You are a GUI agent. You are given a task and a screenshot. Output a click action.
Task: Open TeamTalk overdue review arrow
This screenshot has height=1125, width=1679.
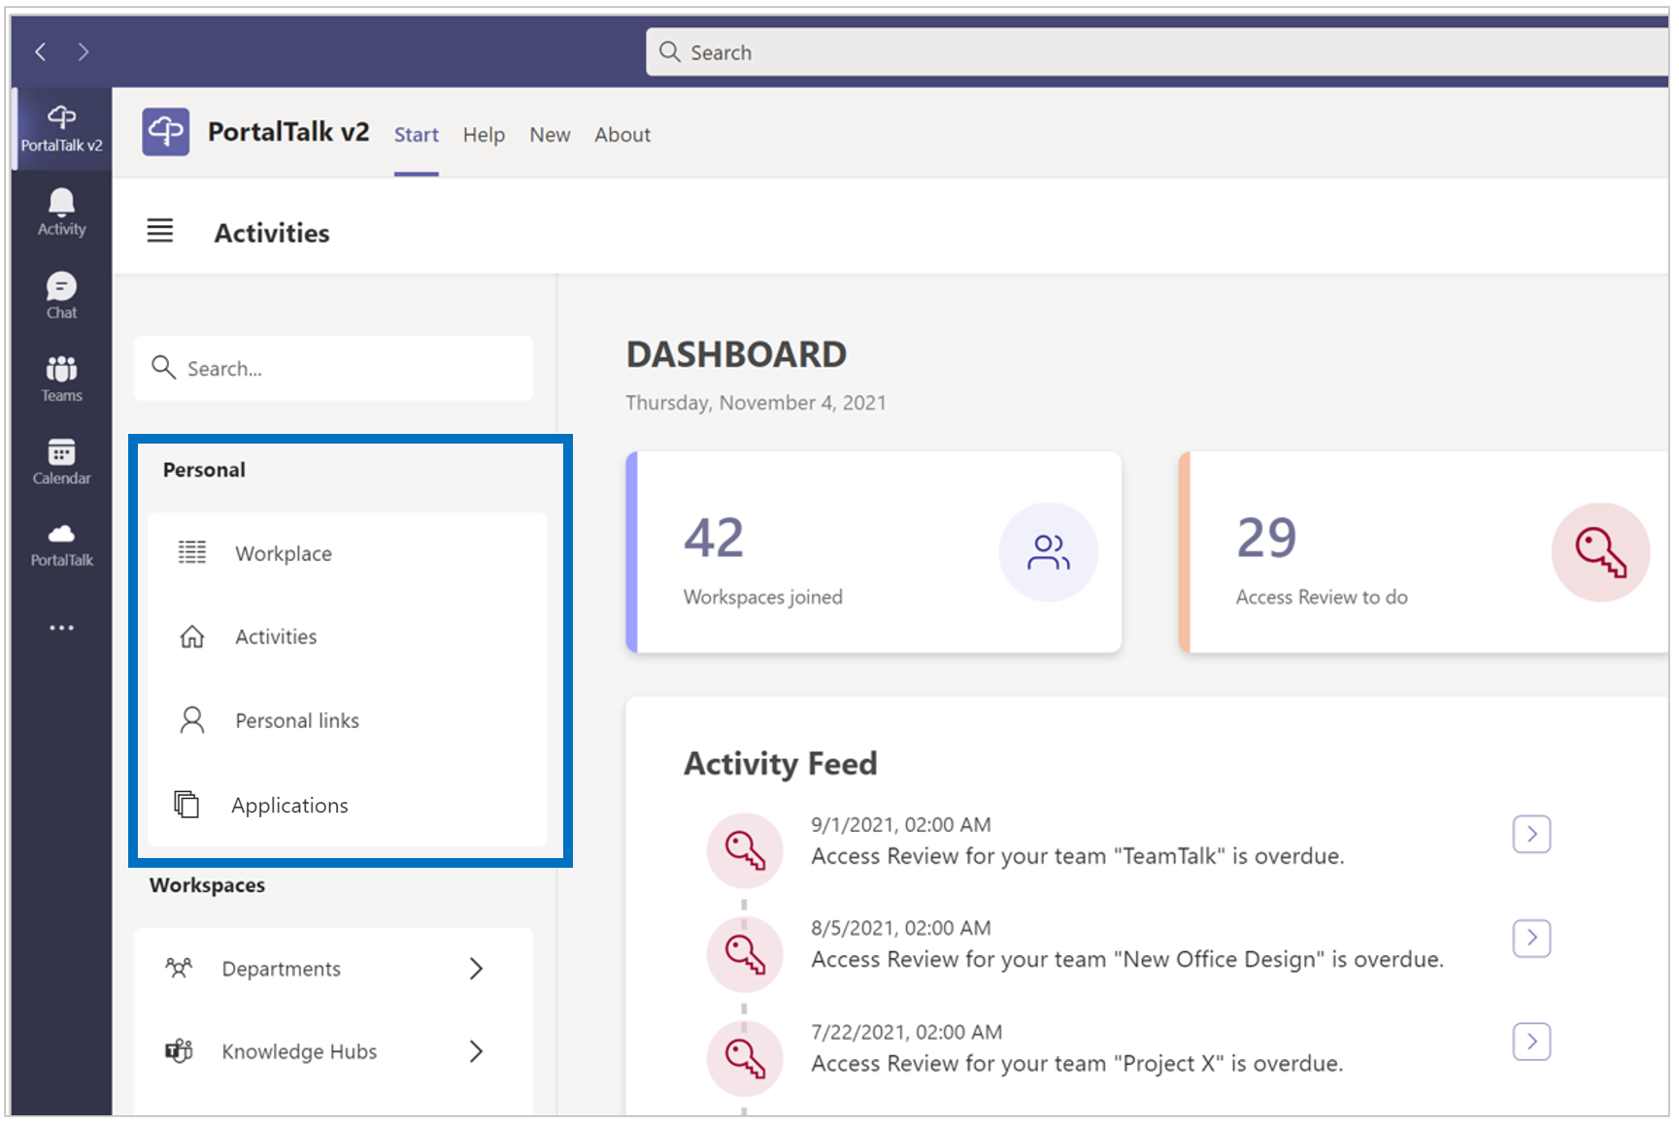(x=1531, y=834)
